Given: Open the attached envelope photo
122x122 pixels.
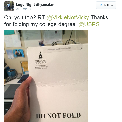Looking at the screenshot, I should tap(46, 76).
